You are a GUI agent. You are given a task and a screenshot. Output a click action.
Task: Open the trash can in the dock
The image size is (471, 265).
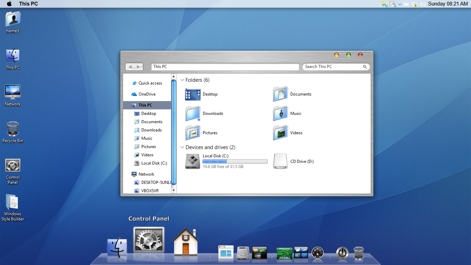[x=359, y=253]
